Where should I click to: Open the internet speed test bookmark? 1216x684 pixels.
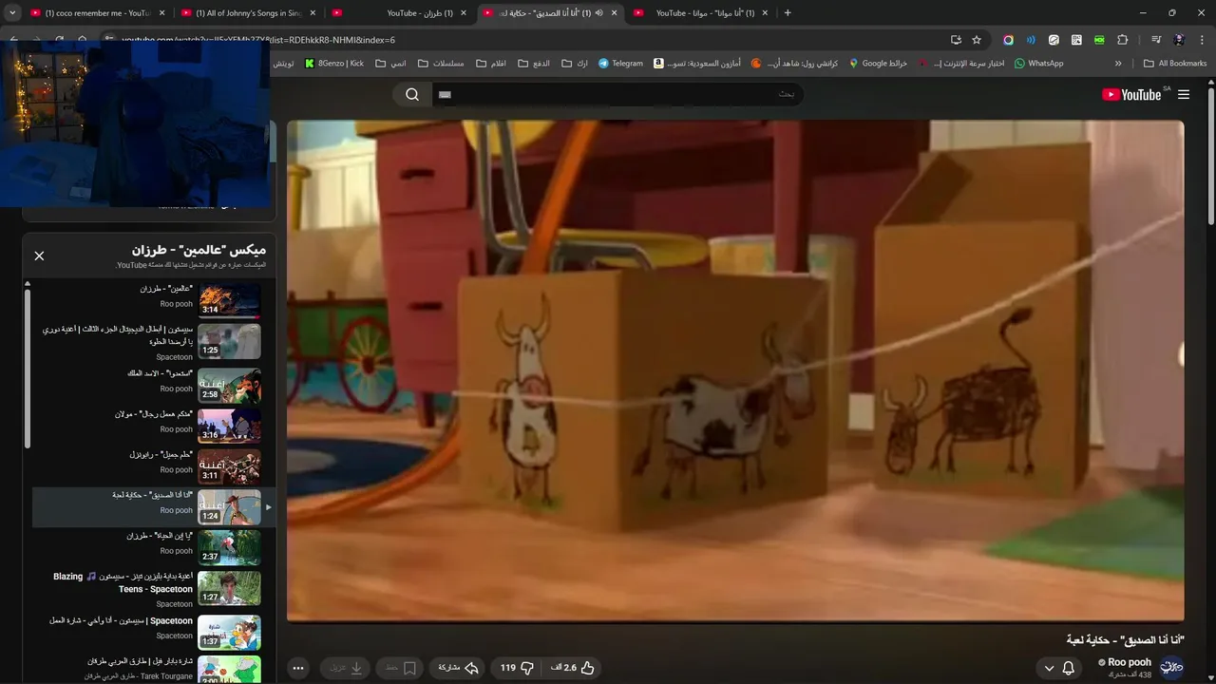961,64
